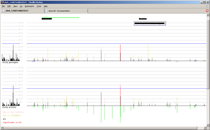Open the Go menu
The image size is (210, 130).
coord(21,6)
